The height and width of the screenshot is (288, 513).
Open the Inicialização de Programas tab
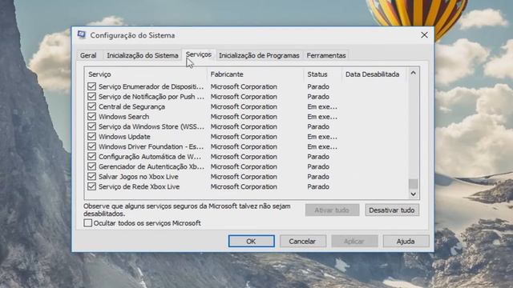259,55
